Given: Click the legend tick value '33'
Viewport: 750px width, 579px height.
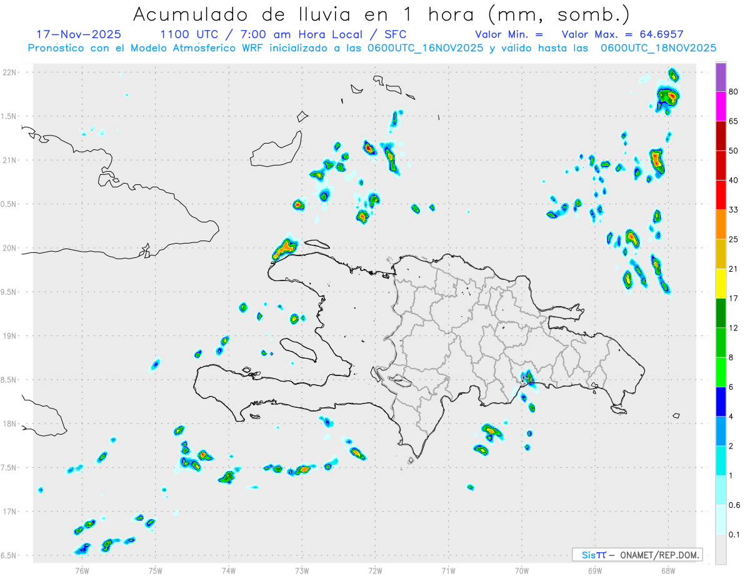Looking at the screenshot, I should pyautogui.click(x=734, y=210).
